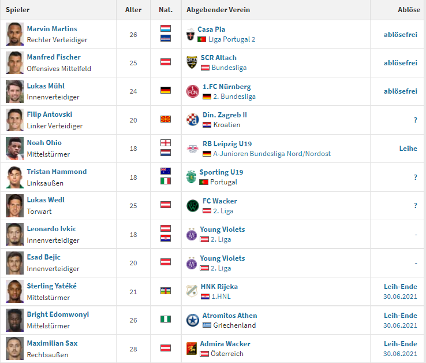Image resolution: width=426 pixels, height=363 pixels.
Task: Click Sterling Yatéké's player photo
Action: 14,291
